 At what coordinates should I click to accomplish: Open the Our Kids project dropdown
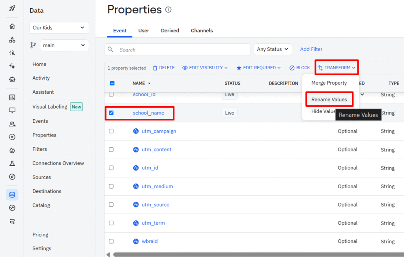pyautogui.click(x=59, y=28)
